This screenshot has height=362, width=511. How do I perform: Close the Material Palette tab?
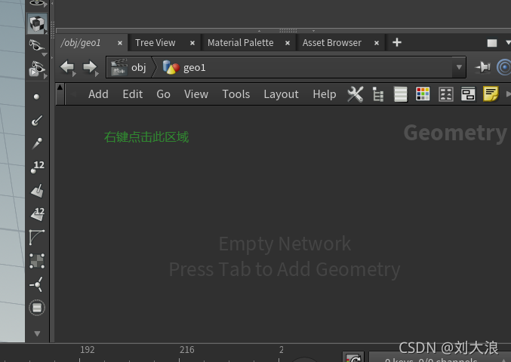click(x=288, y=43)
